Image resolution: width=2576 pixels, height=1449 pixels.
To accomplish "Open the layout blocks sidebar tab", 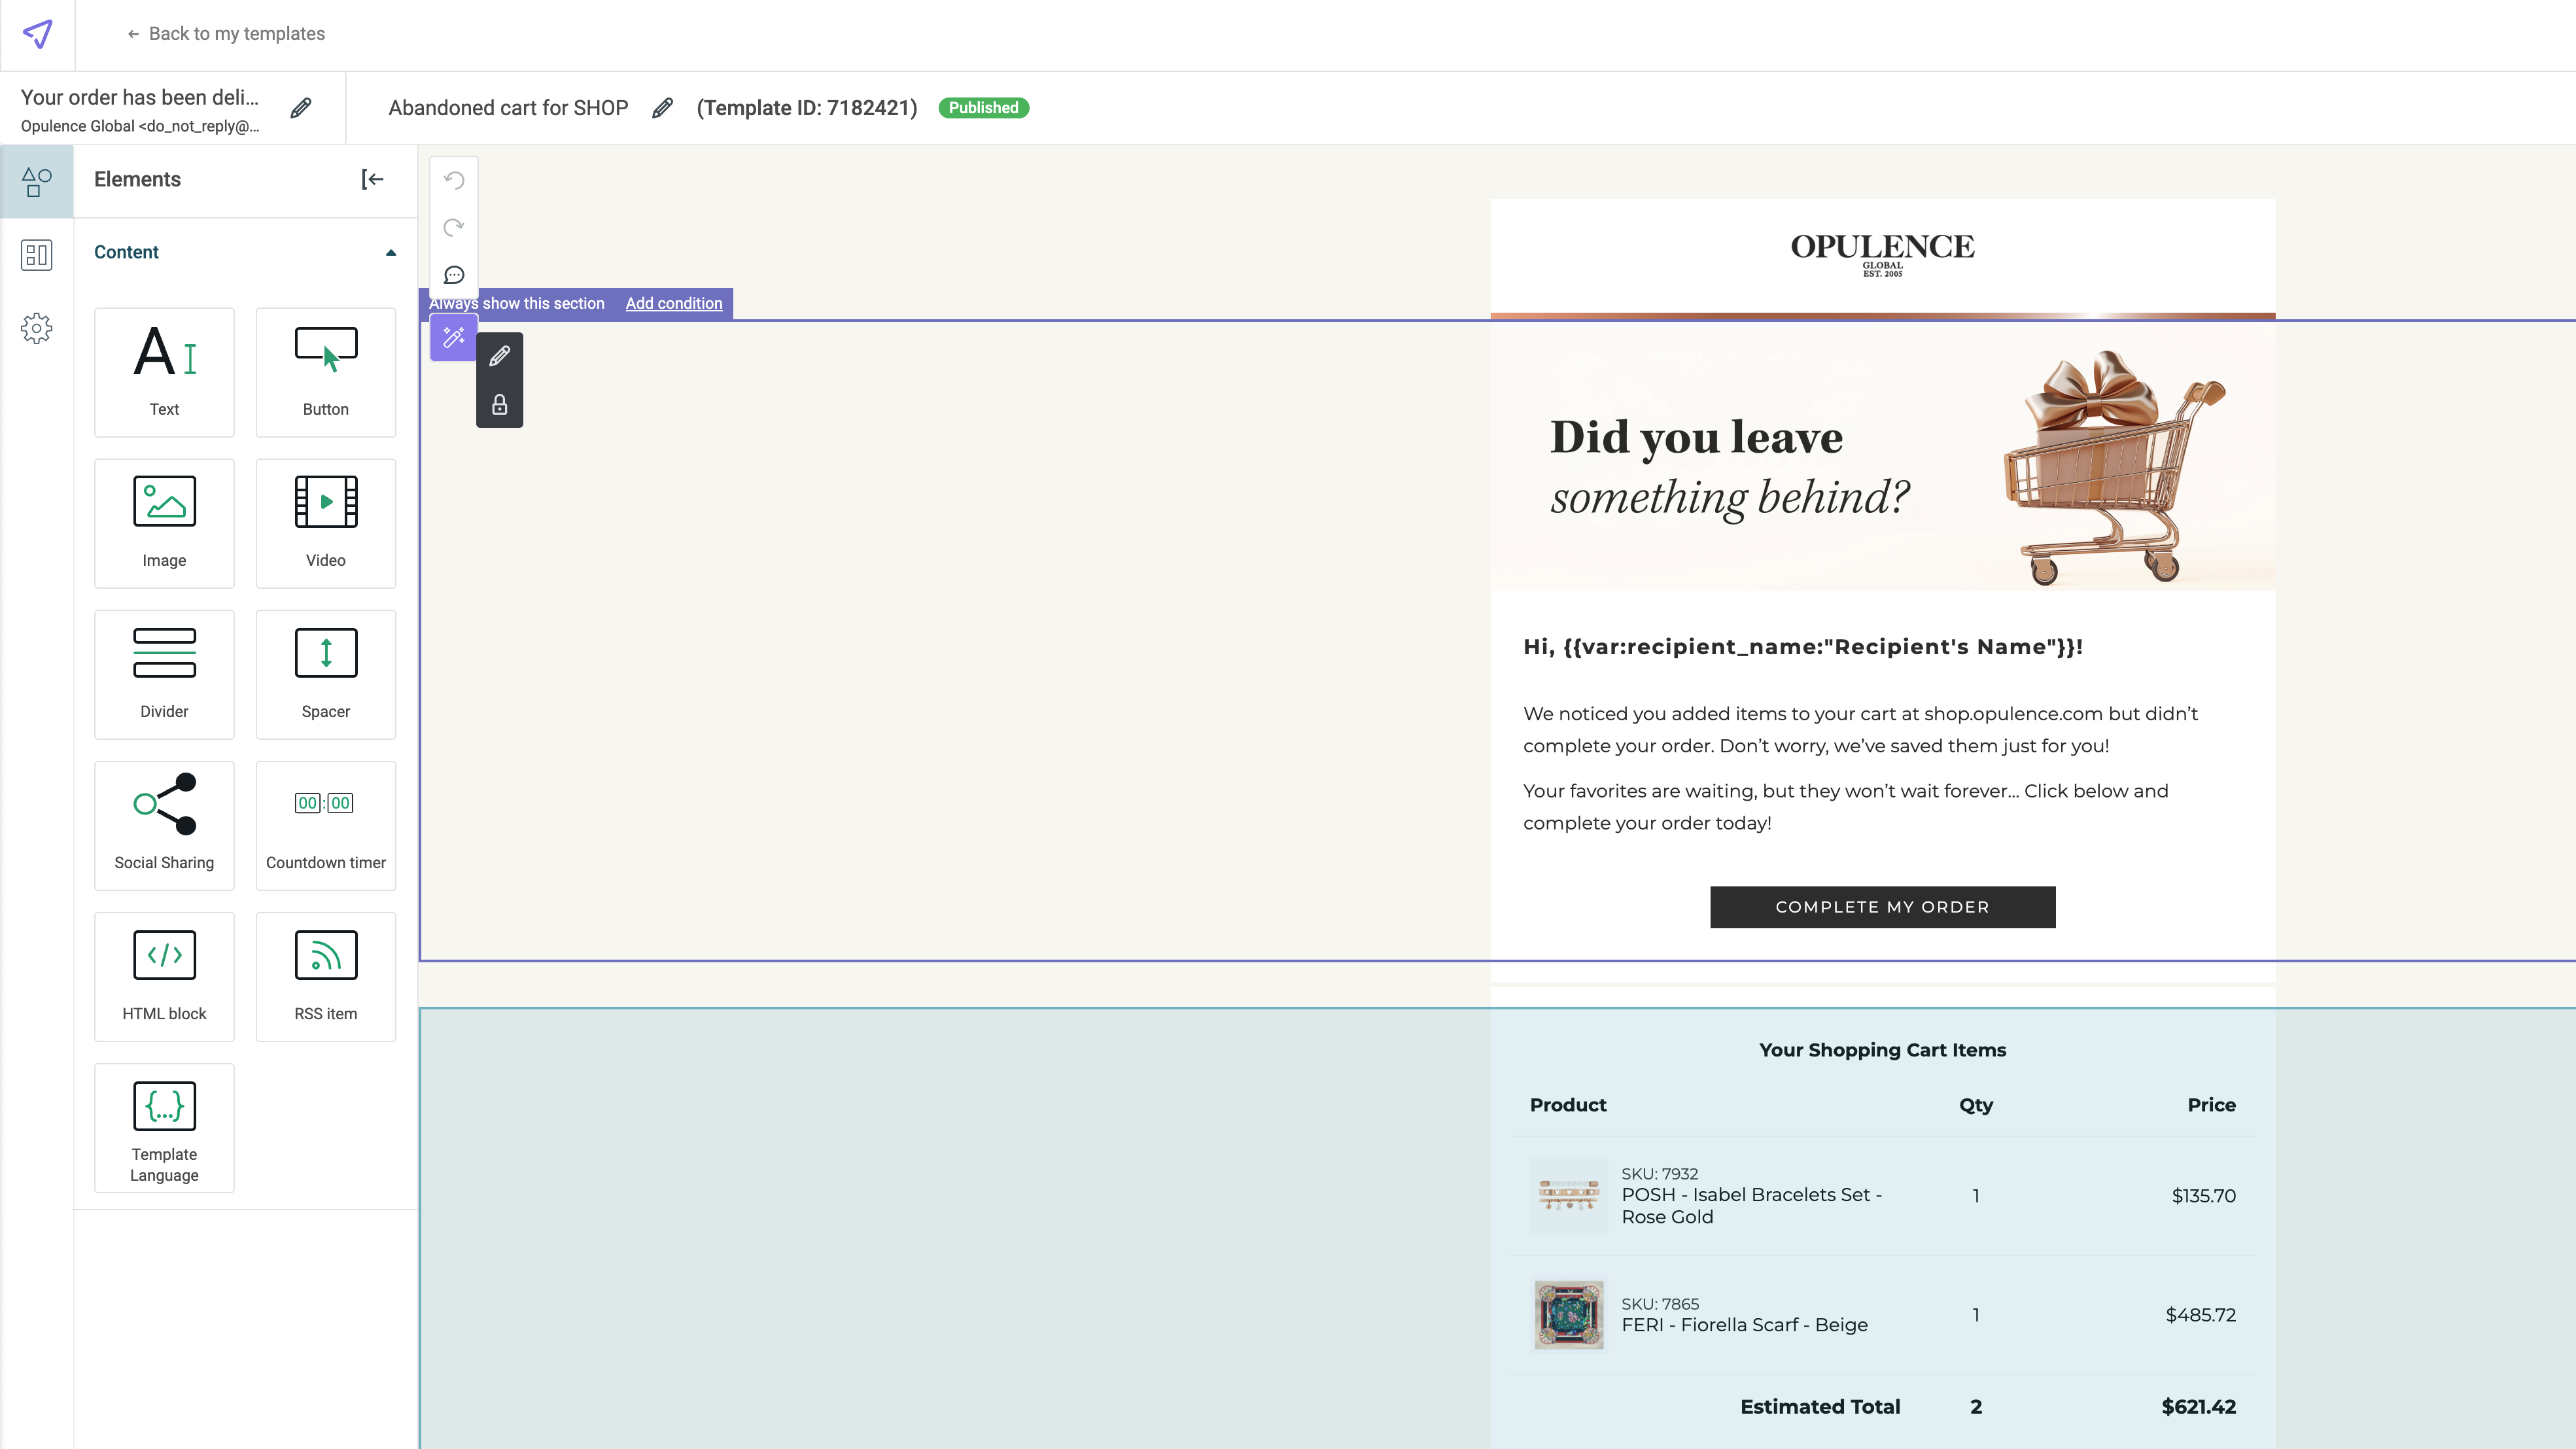I will (36, 255).
